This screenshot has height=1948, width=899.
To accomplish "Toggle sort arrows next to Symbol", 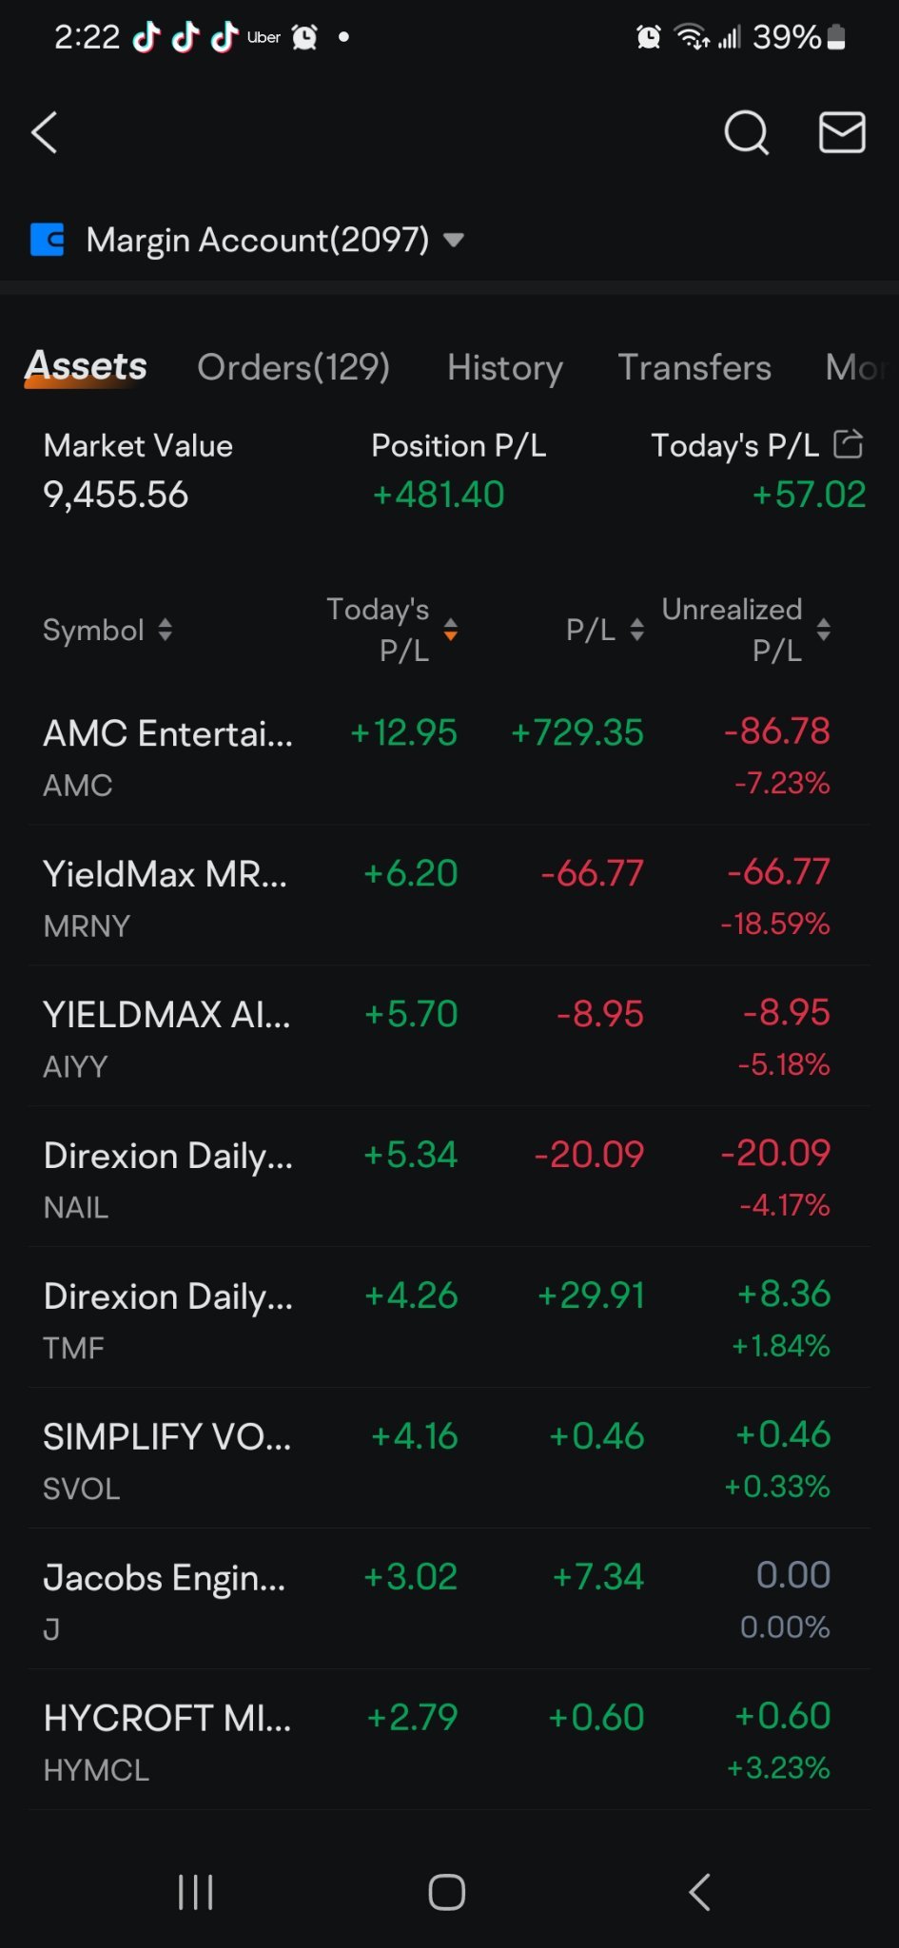I will pyautogui.click(x=165, y=630).
